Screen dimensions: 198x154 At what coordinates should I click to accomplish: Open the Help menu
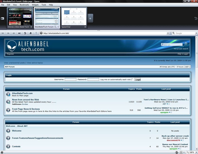click(51, 5)
